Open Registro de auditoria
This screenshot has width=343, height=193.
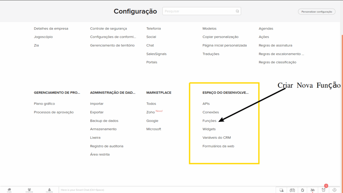point(107,146)
